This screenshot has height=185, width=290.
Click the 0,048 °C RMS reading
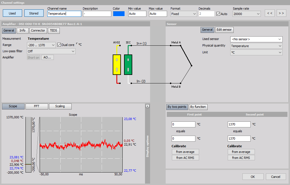coord(17,161)
